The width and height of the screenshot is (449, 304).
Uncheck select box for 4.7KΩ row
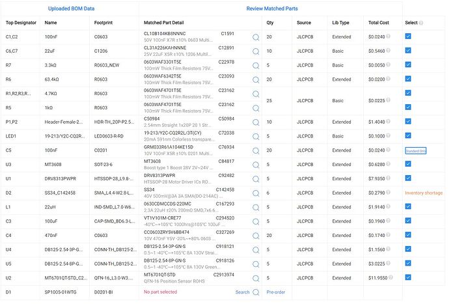408,93
